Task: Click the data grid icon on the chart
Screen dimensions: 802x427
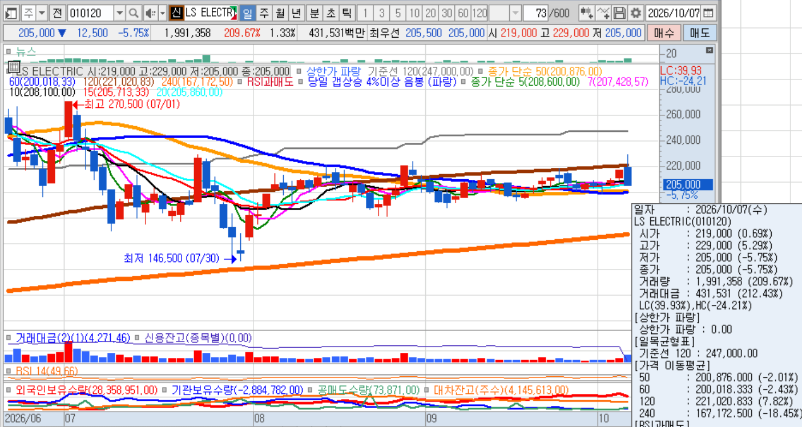Action: click(x=14, y=67)
